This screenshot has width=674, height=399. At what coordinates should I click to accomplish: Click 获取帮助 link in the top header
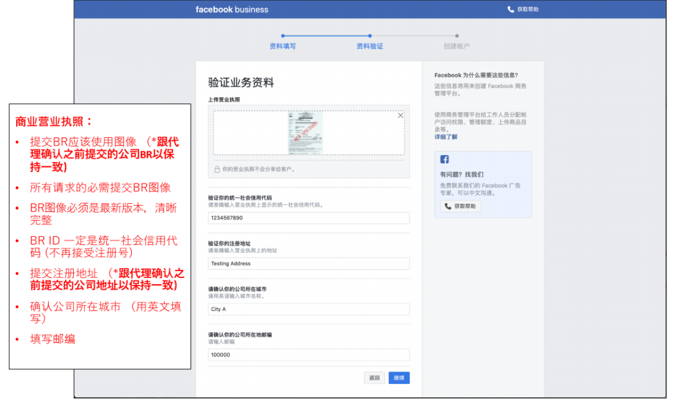528,9
